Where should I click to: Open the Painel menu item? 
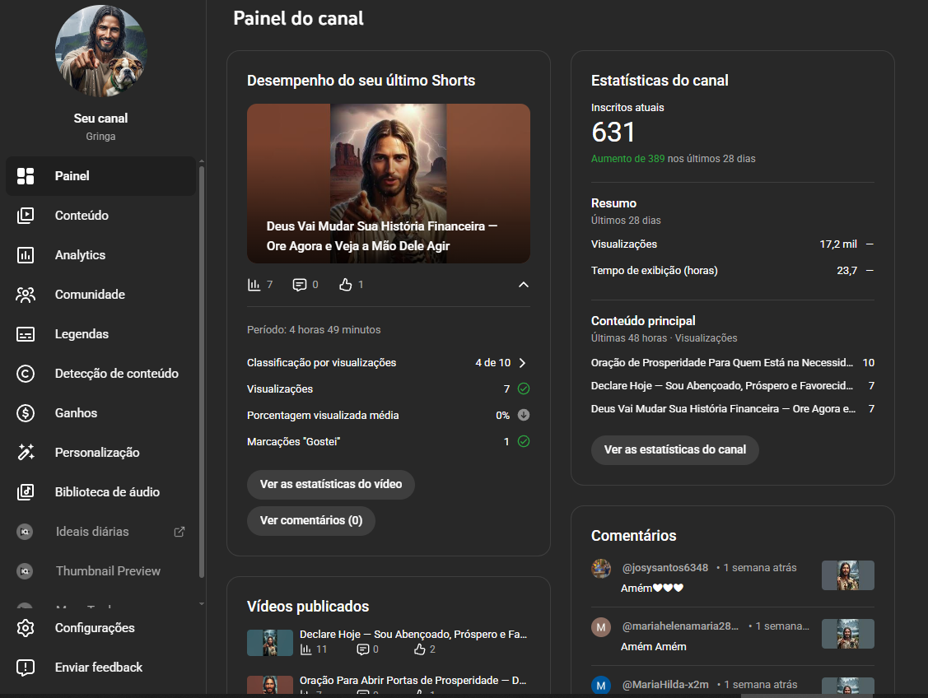pos(100,176)
